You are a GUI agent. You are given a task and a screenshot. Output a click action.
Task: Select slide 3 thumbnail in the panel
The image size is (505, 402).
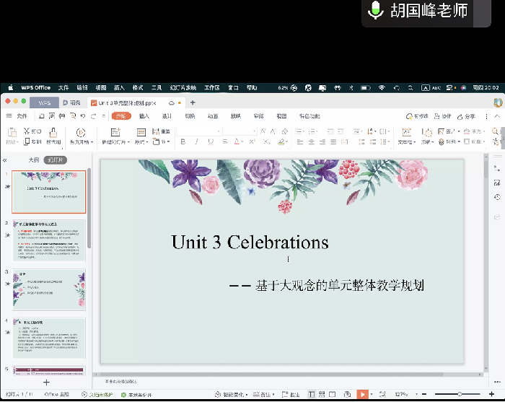pos(49,289)
